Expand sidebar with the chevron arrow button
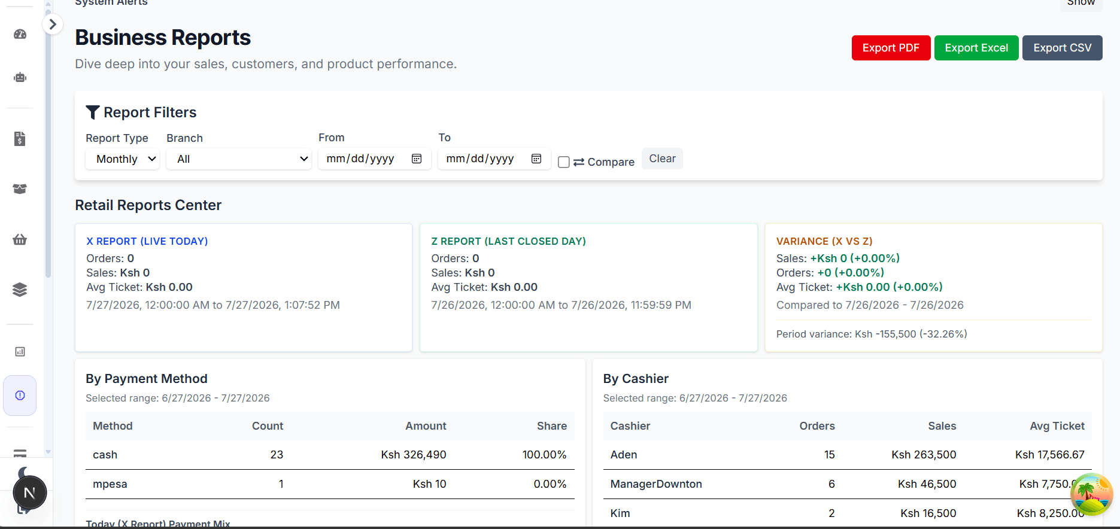Viewport: 1120px width, 529px height. coord(53,24)
